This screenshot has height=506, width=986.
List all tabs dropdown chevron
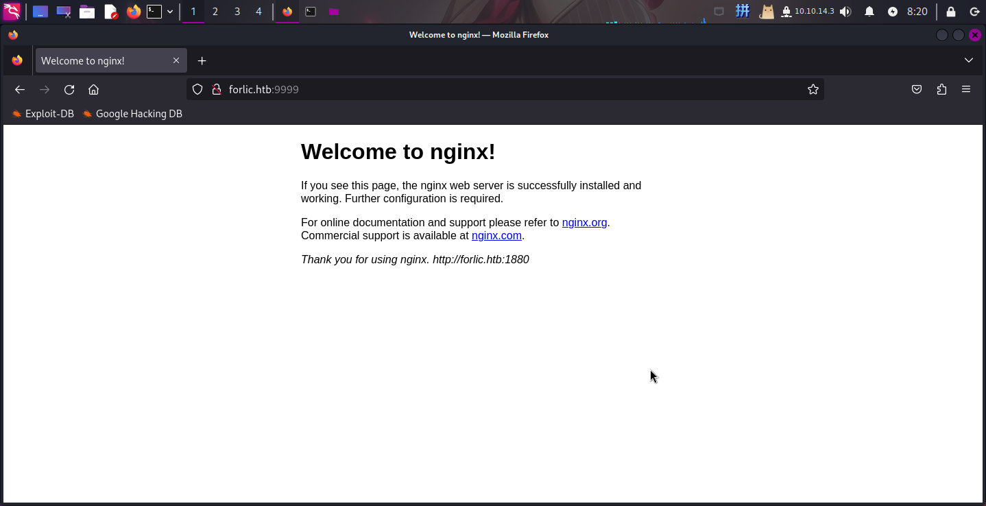pyautogui.click(x=969, y=60)
